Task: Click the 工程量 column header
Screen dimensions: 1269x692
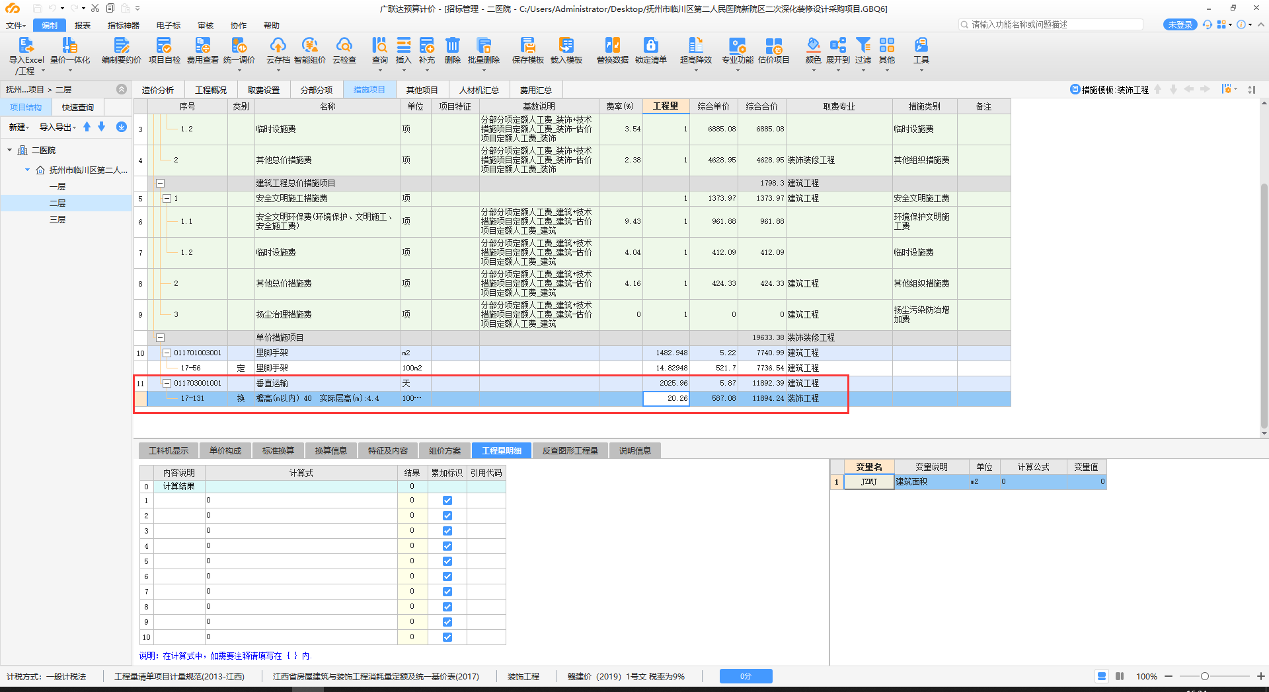Action: click(x=666, y=106)
